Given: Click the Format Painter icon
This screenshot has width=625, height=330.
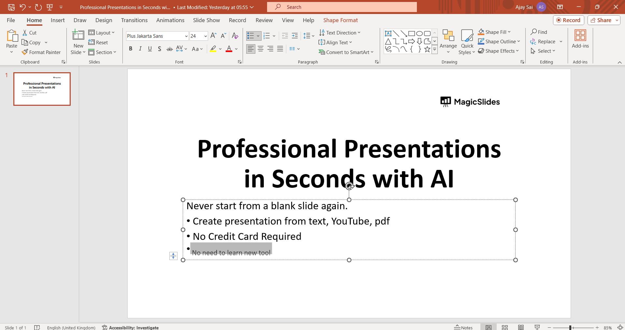Looking at the screenshot, I should click(x=25, y=52).
